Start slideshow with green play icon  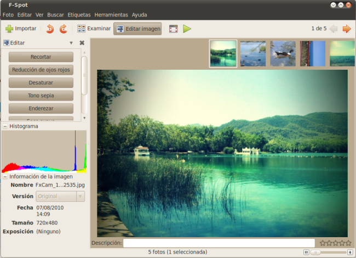point(187,29)
